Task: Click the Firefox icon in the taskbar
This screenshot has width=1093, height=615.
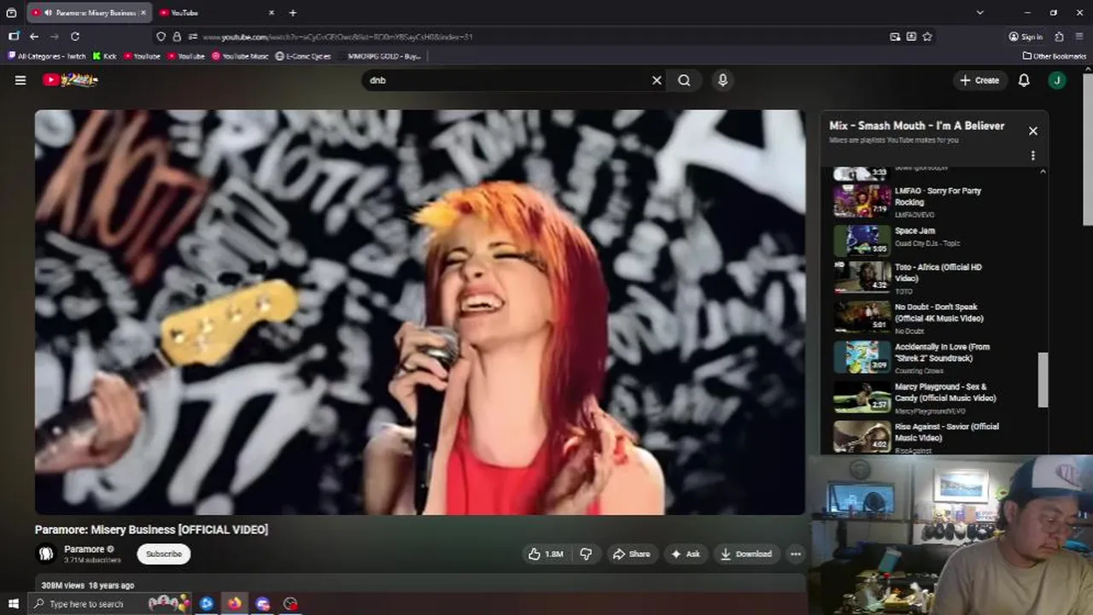Action: pos(234,604)
